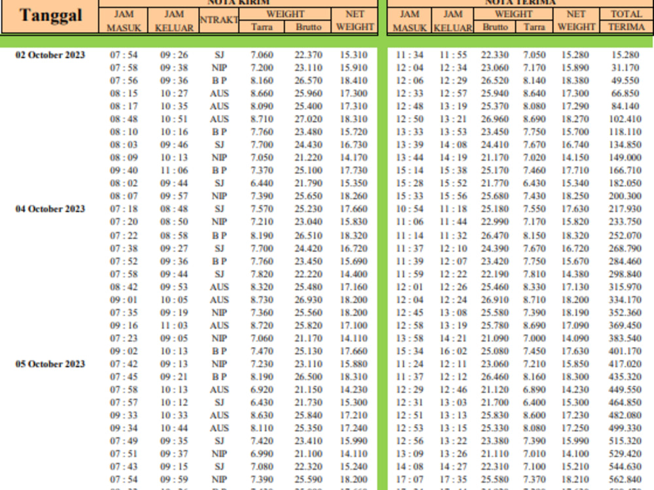Click total terima value 515.320

(x=625, y=441)
